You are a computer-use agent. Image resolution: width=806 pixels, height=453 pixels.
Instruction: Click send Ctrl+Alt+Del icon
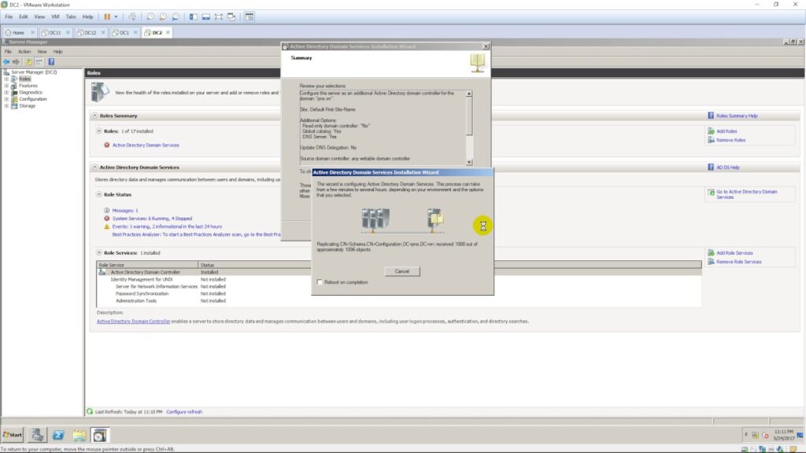click(x=132, y=17)
